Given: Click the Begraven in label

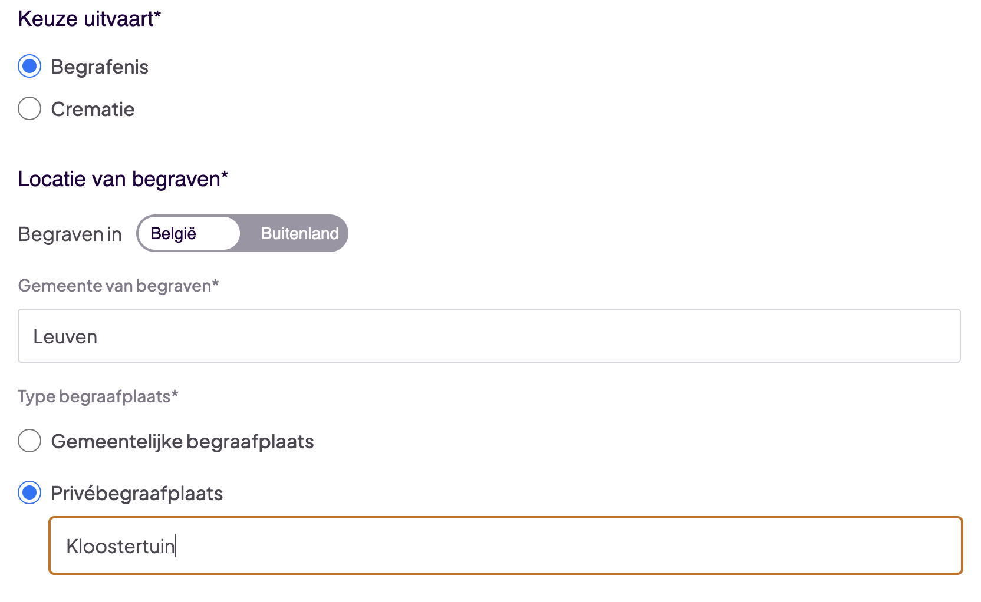Looking at the screenshot, I should (x=70, y=234).
